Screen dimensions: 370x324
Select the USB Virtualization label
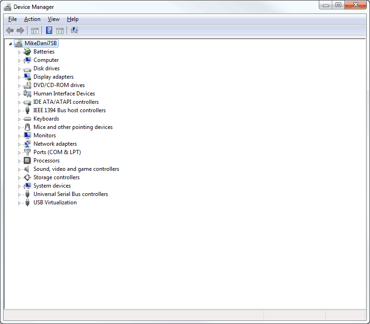pos(55,202)
